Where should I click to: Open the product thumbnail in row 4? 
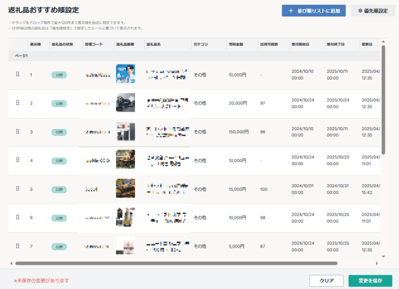[x=126, y=159]
